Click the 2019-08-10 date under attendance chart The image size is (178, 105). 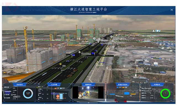pyautogui.click(x=60, y=100)
